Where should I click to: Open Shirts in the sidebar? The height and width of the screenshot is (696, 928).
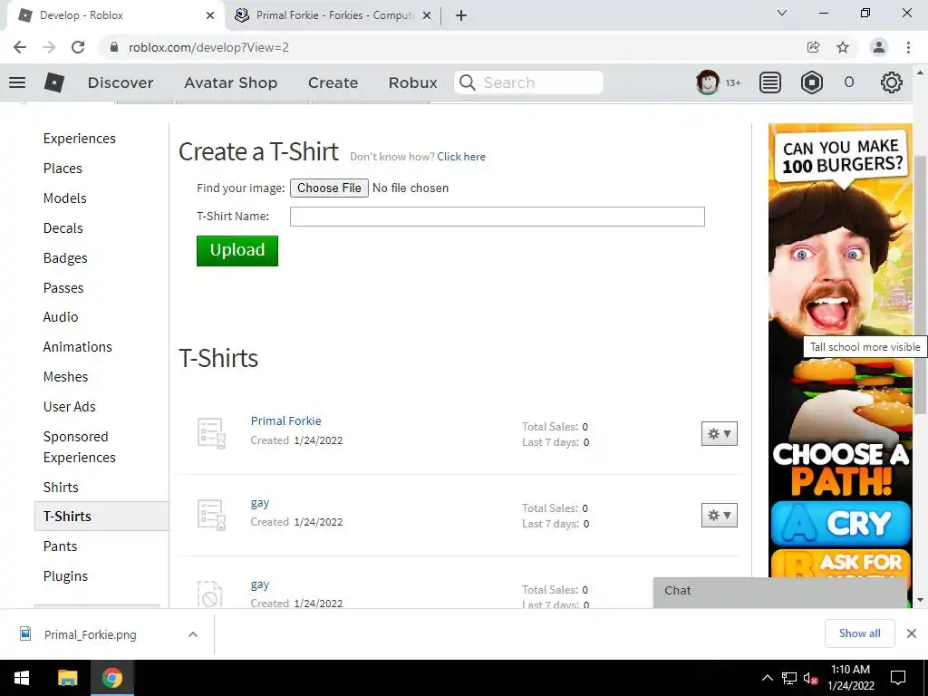click(61, 488)
